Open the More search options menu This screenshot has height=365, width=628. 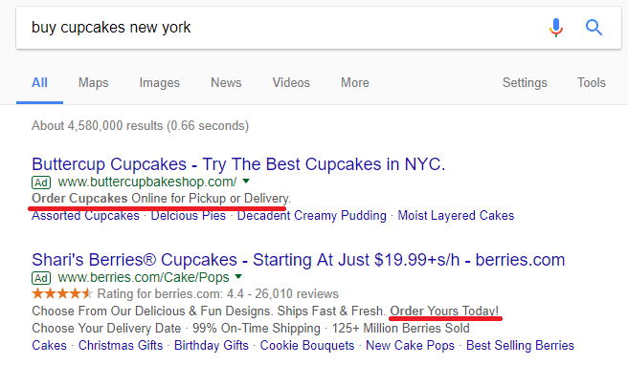(x=355, y=82)
